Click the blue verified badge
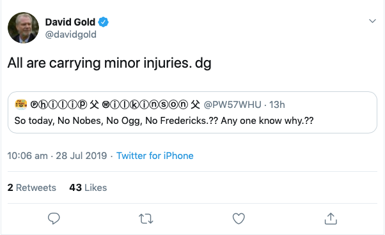385x235 pixels. pyautogui.click(x=104, y=22)
